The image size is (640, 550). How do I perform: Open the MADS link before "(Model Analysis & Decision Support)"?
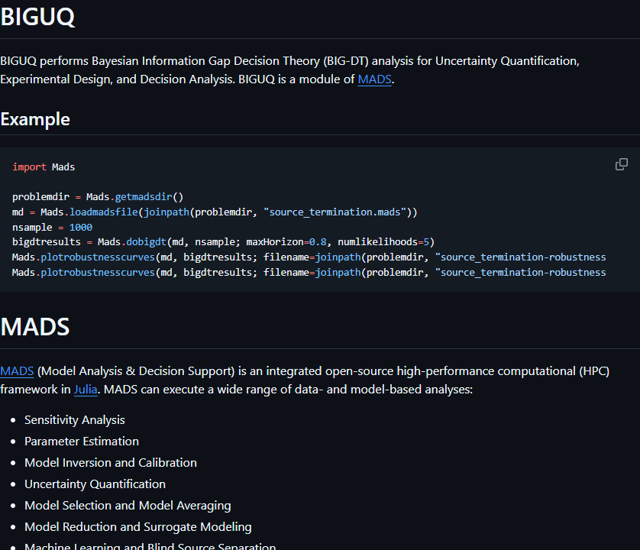[17, 371]
